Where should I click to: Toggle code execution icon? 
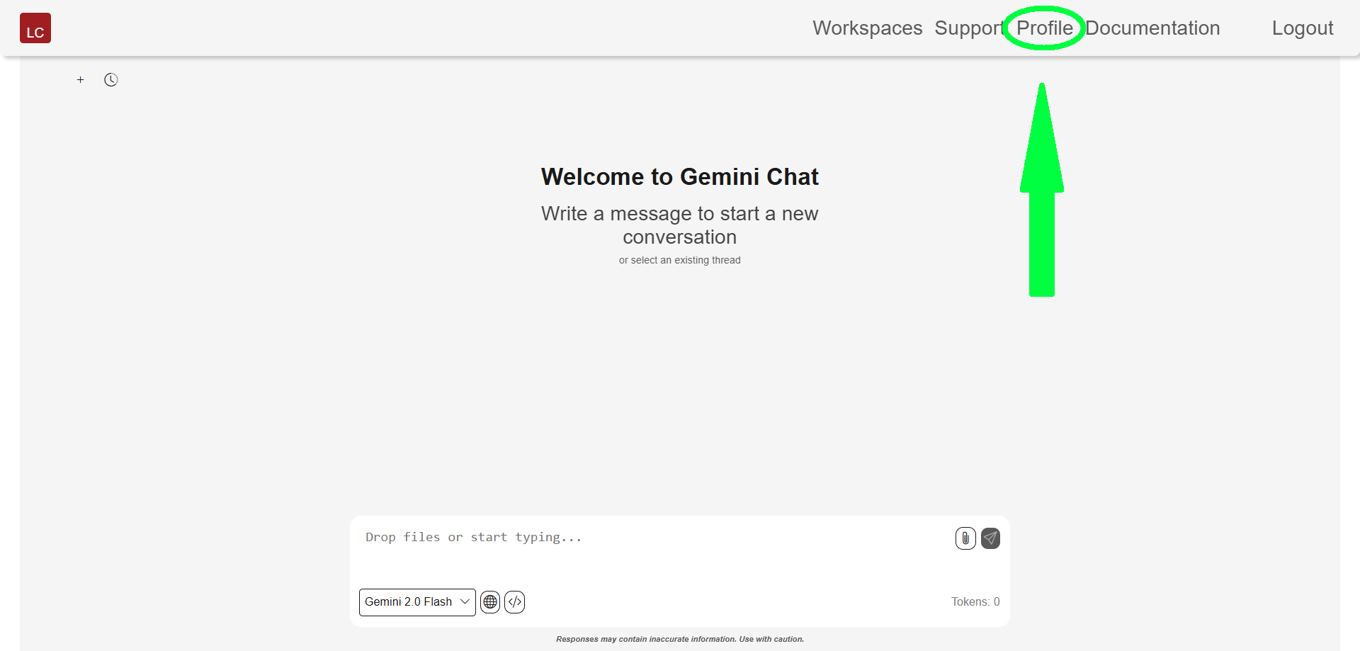515,602
